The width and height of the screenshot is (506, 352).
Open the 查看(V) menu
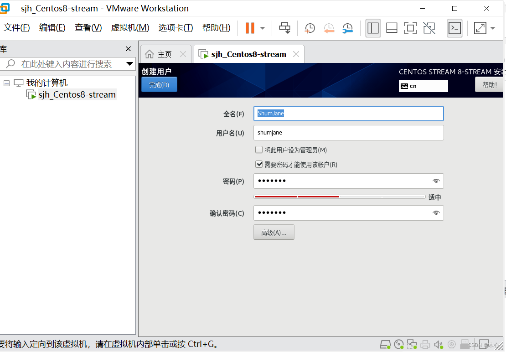coord(88,28)
